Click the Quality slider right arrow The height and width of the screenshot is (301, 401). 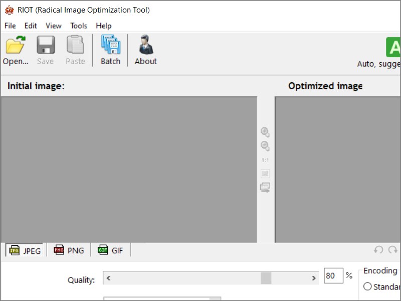point(314,278)
